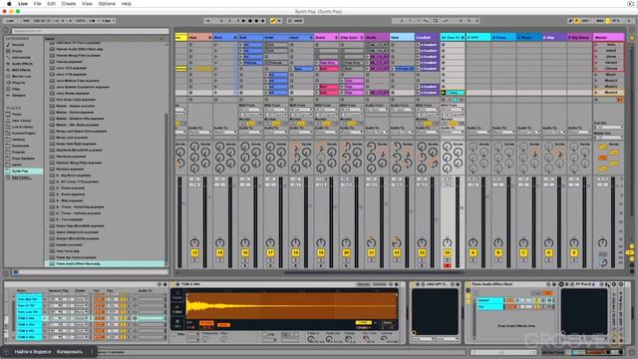638x359 pixels.
Task: Click the Stop All Clips button
Action: [x=596, y=100]
